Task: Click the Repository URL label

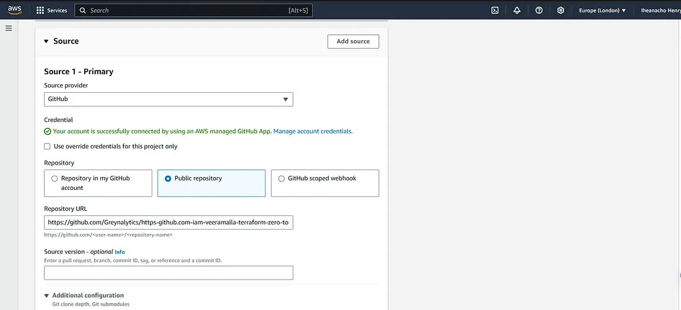Action: coord(66,209)
